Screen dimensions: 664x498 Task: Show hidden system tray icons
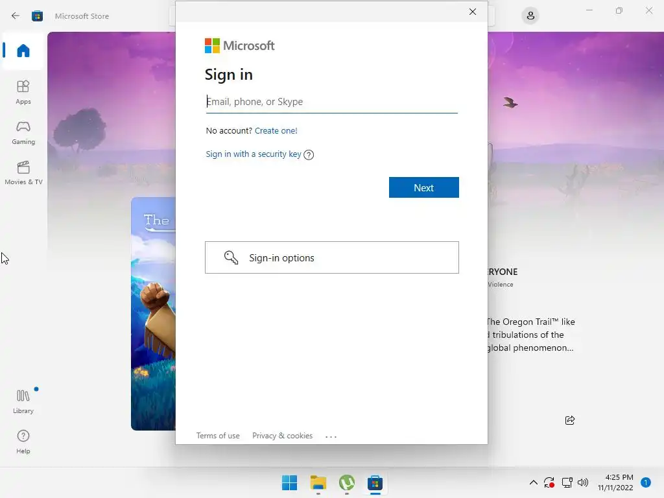534,482
